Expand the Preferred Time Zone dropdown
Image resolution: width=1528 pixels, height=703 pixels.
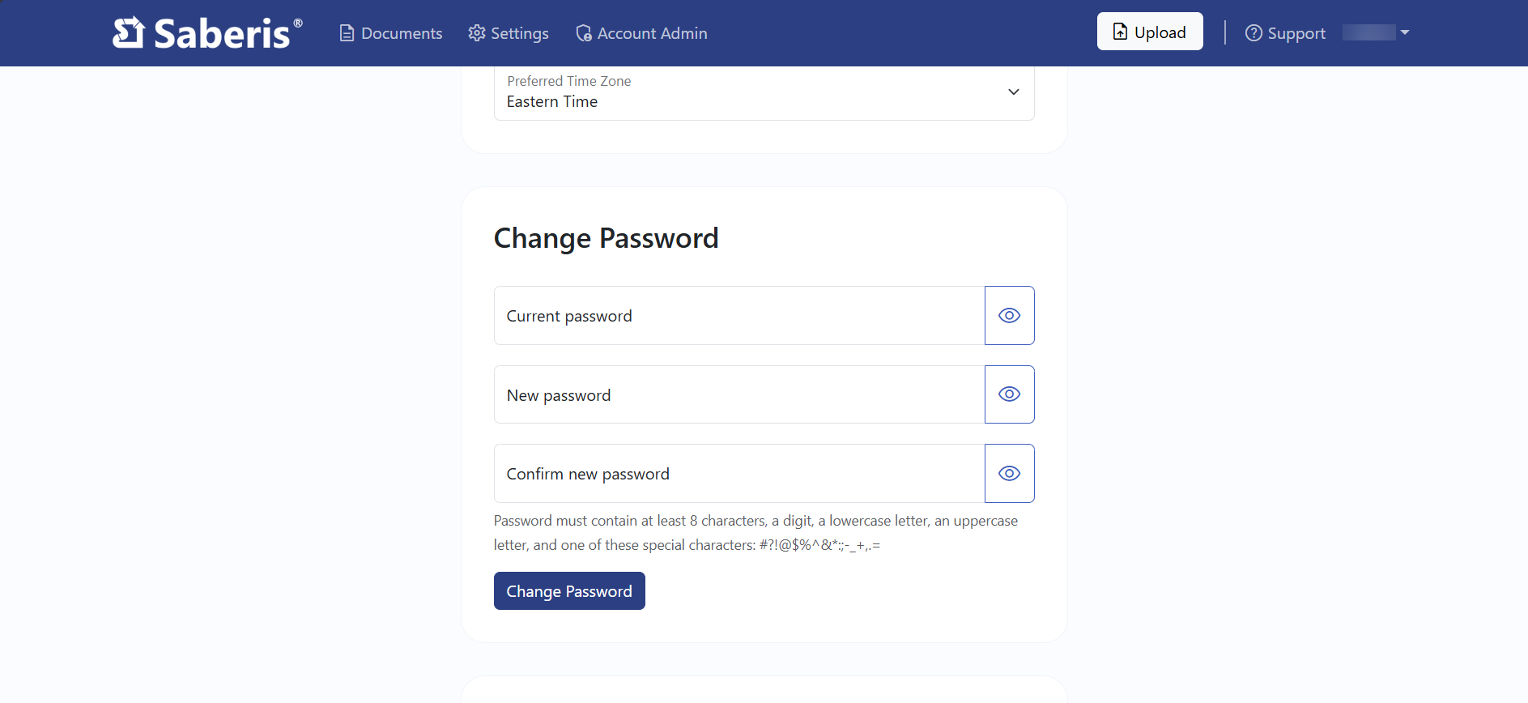coord(1013,92)
